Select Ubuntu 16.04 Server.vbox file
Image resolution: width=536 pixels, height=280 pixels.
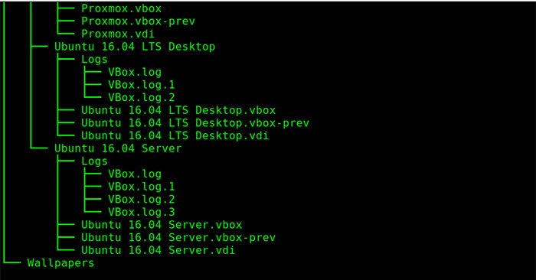pyautogui.click(x=162, y=225)
